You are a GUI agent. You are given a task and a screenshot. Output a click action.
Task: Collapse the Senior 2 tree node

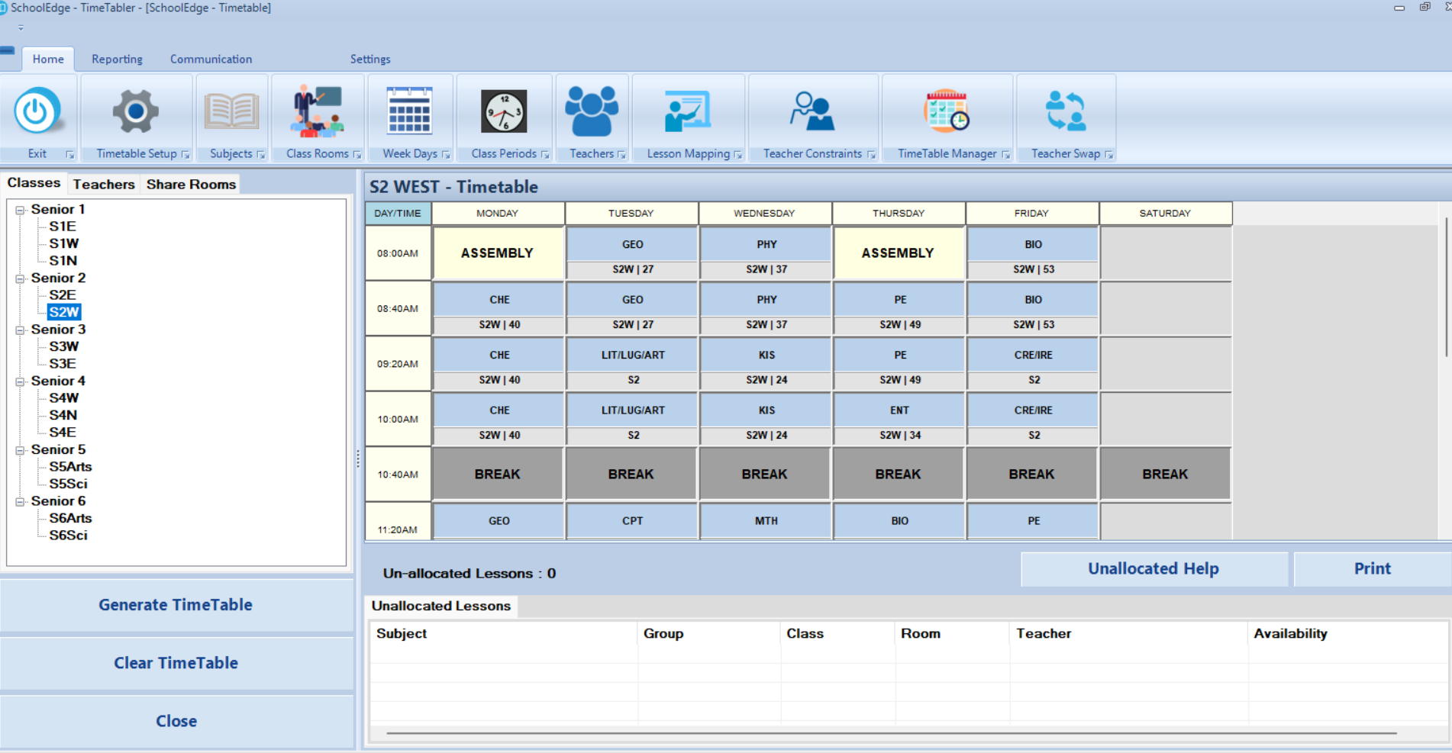[x=21, y=278]
